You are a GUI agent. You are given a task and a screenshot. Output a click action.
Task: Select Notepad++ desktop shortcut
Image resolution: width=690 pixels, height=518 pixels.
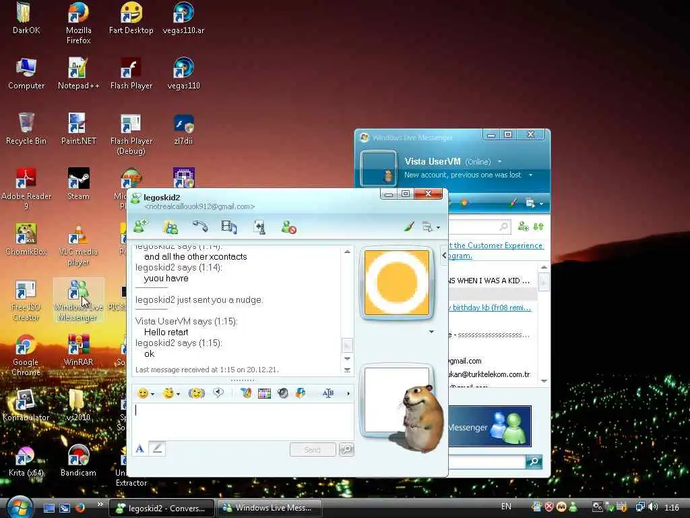[x=79, y=74]
